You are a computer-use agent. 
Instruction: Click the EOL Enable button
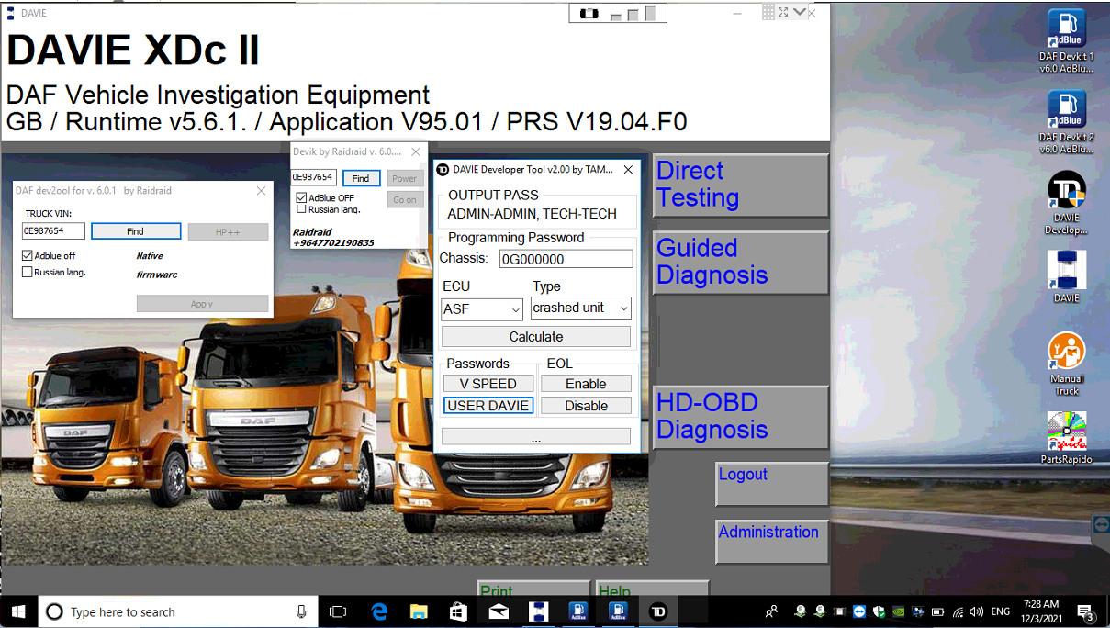[x=586, y=384]
